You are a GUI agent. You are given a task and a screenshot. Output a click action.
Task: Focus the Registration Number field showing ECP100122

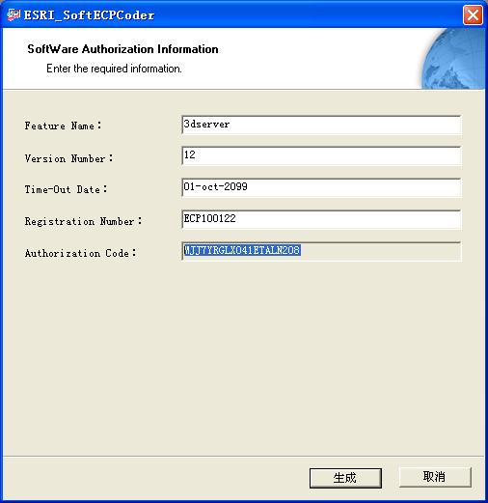tap(321, 219)
